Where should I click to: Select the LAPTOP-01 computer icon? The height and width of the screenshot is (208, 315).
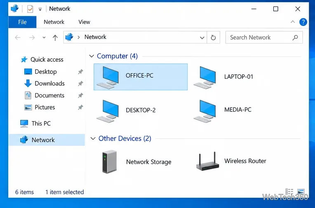coord(205,77)
